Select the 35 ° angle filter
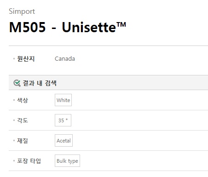208x177 pixels. point(63,120)
